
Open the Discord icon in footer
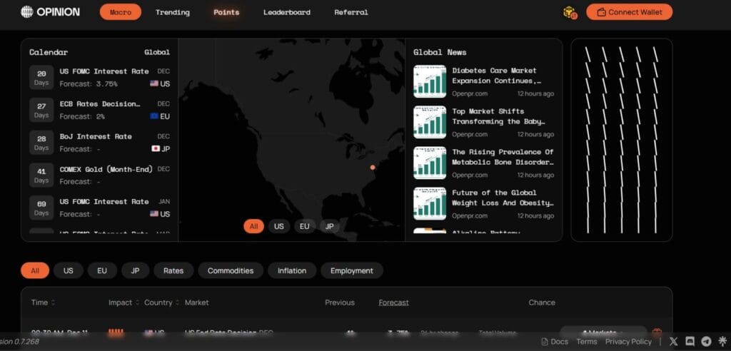(690, 342)
